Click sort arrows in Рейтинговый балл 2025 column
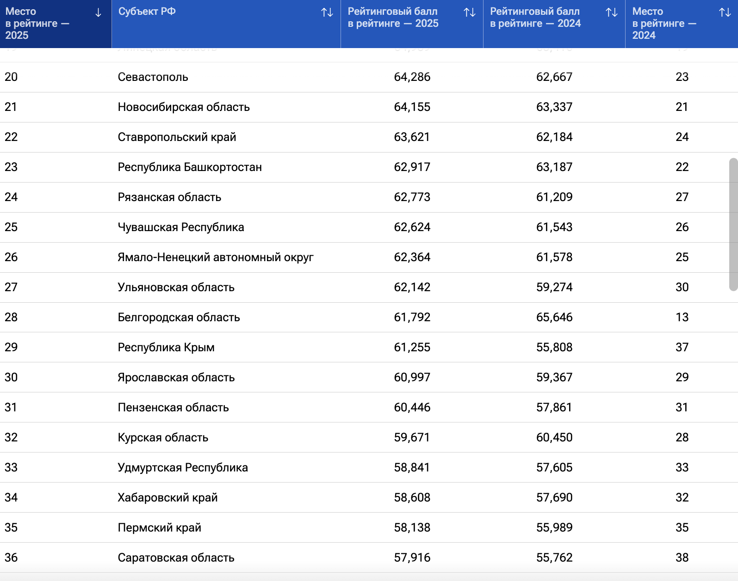The image size is (738, 581). coord(470,12)
